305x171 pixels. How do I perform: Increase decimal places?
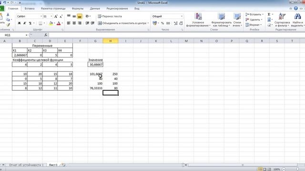coord(176,23)
